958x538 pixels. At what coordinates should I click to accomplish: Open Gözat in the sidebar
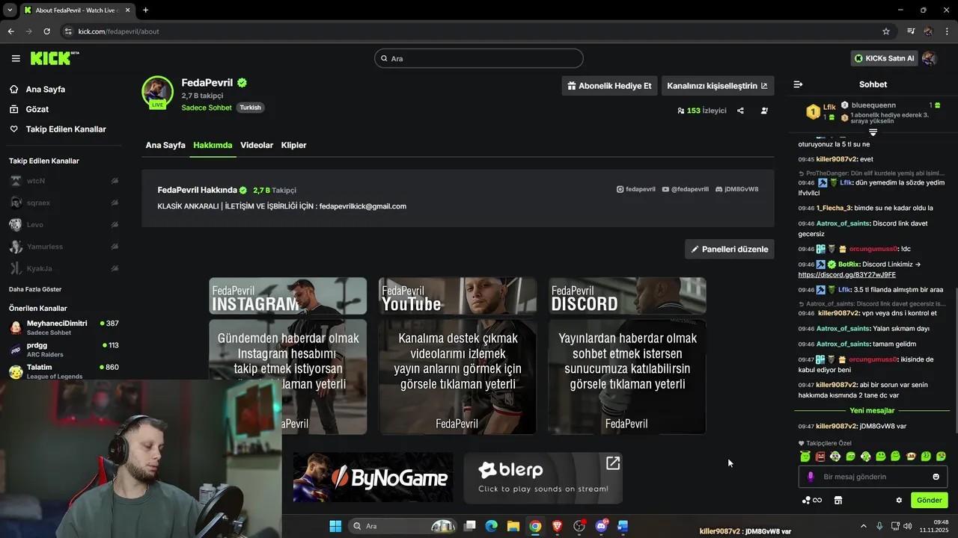[29, 109]
